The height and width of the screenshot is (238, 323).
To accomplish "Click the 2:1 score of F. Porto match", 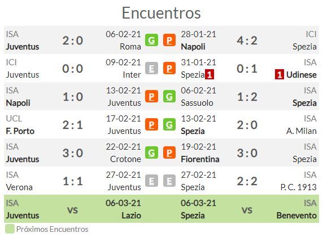I will tap(73, 125).
